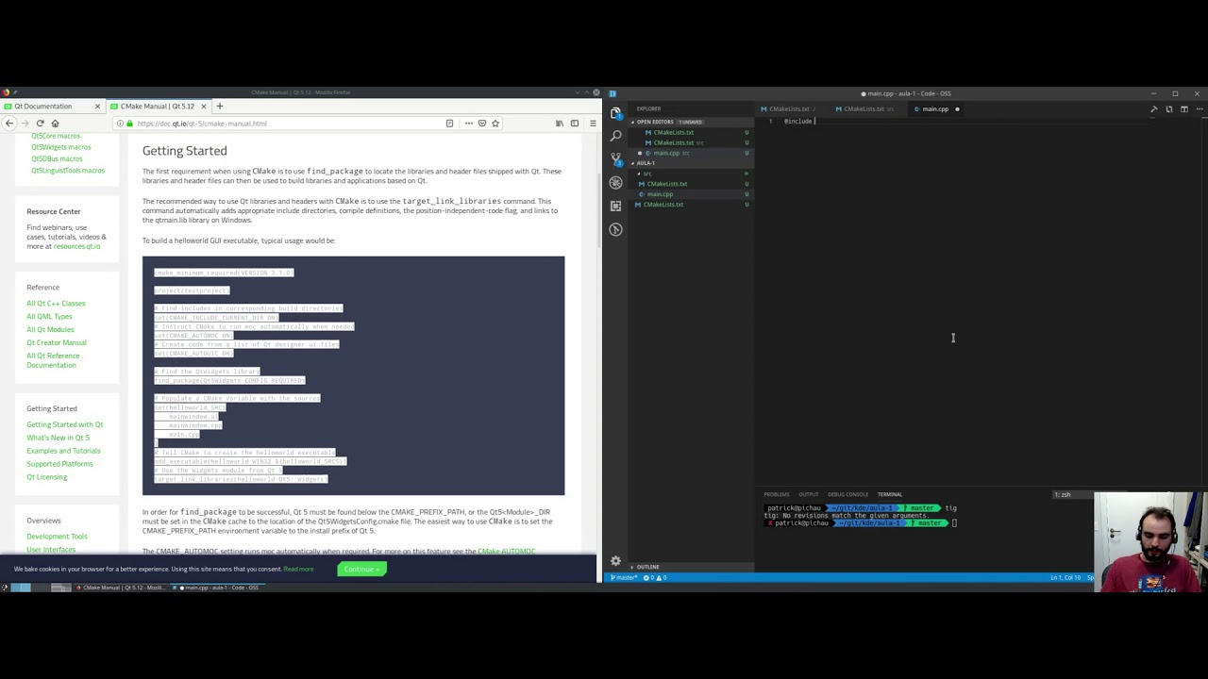Collapse the OPEN EDITORS section
Screen dimensions: 1208x679
point(691,122)
